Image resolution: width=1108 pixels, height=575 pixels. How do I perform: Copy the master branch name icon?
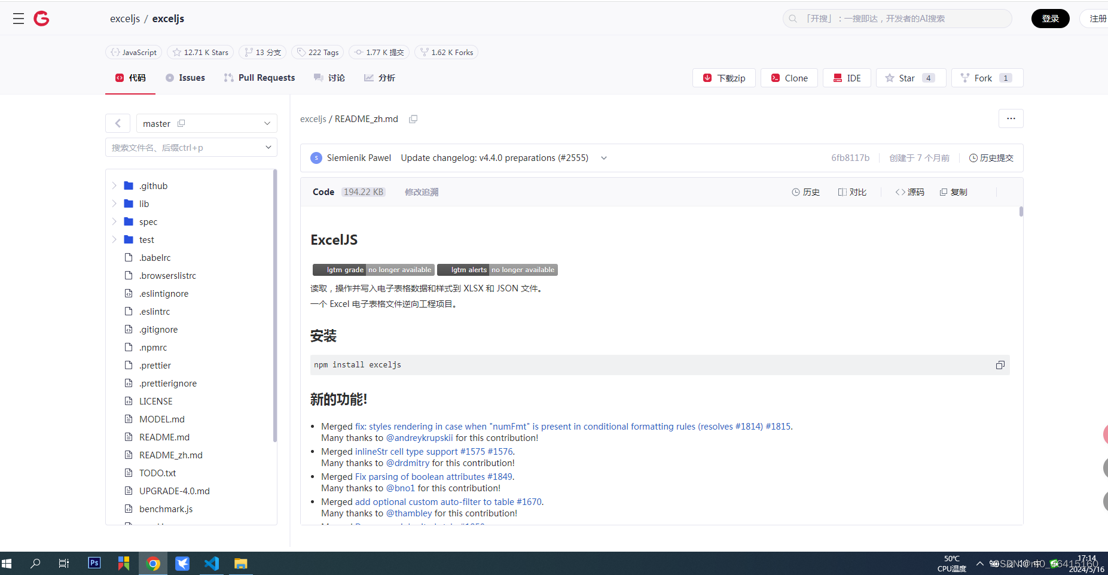181,123
